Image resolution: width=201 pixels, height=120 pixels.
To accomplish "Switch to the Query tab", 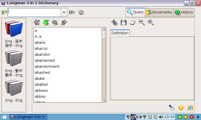I will (135, 12).
